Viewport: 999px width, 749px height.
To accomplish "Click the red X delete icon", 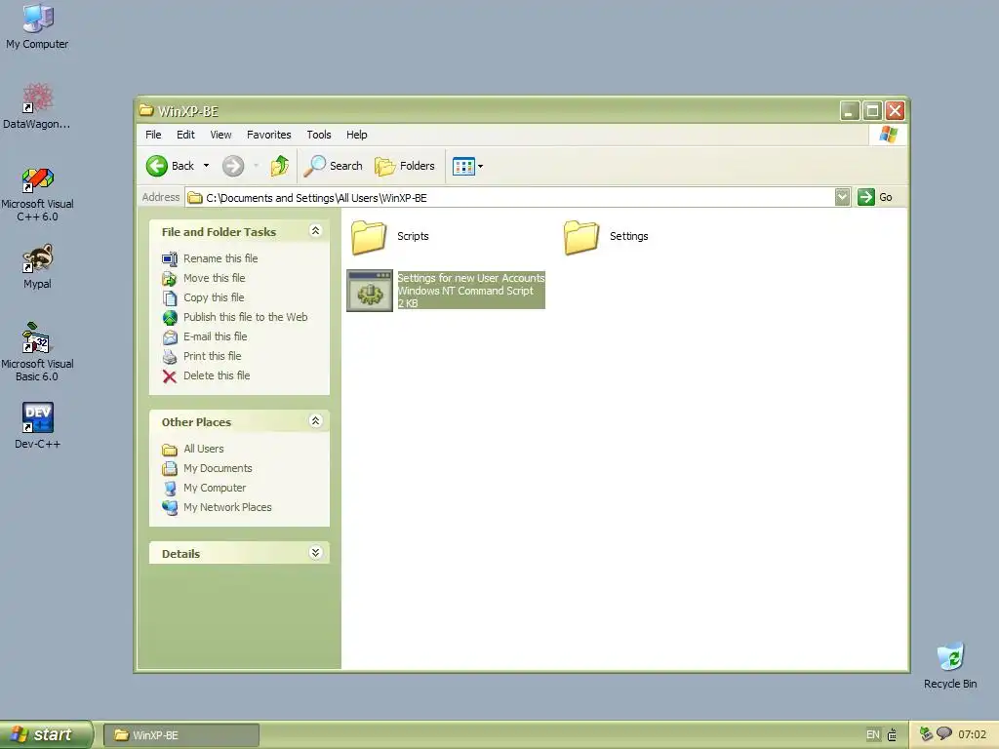I will (170, 376).
